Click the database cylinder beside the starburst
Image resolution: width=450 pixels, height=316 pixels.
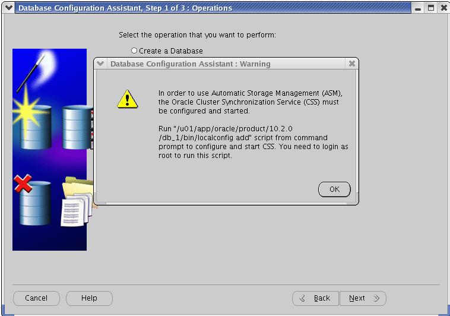(74, 127)
